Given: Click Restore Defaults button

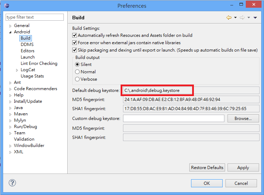Looking at the screenshot, I should coord(207,168).
